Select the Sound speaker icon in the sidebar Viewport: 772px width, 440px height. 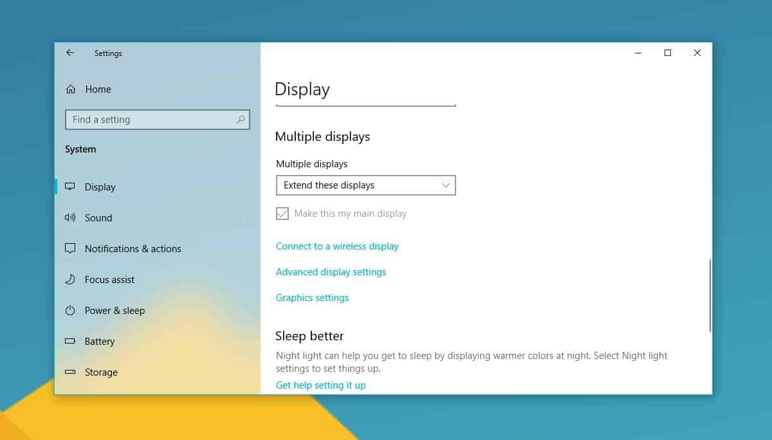[70, 217]
